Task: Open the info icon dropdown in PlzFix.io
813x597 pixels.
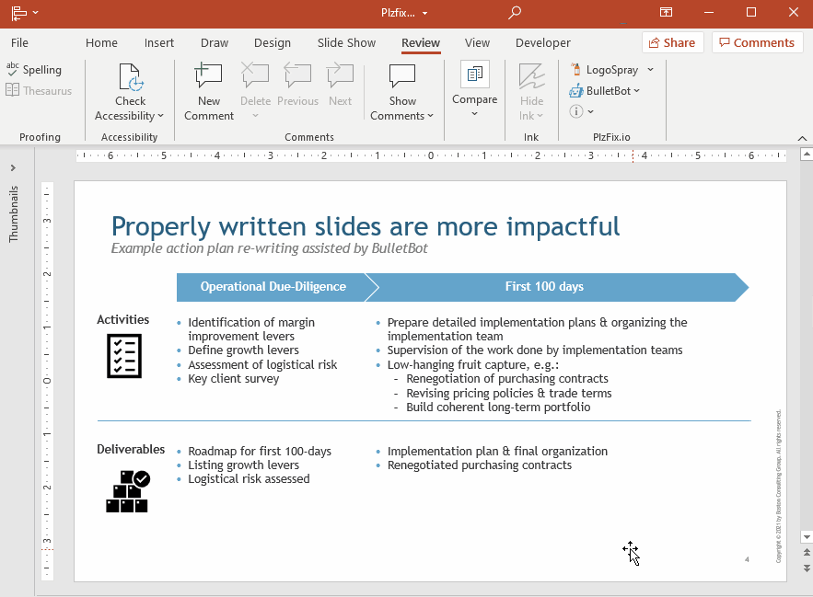Action: 582,111
